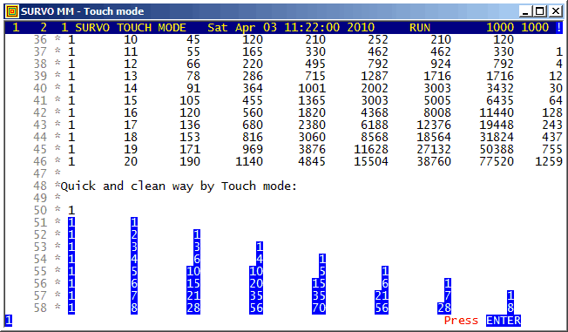Click the value 77520 on line 46
The image size is (568, 332).
(x=497, y=162)
